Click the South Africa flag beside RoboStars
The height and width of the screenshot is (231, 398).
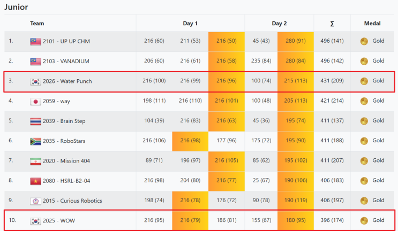[35, 141]
